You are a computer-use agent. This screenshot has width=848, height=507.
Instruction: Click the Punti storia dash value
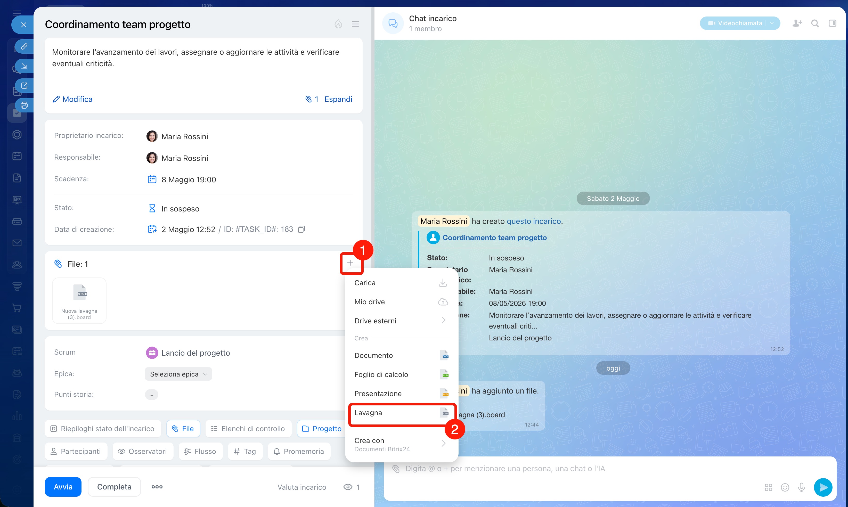151,395
